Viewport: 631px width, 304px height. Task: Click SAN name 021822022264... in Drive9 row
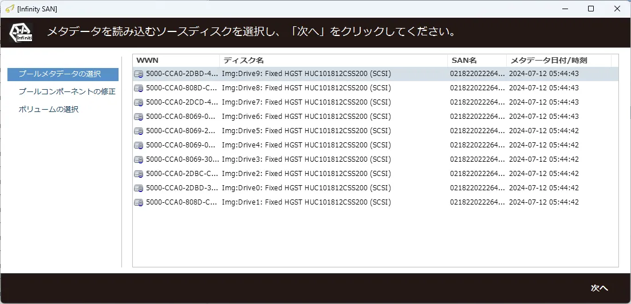point(477,74)
